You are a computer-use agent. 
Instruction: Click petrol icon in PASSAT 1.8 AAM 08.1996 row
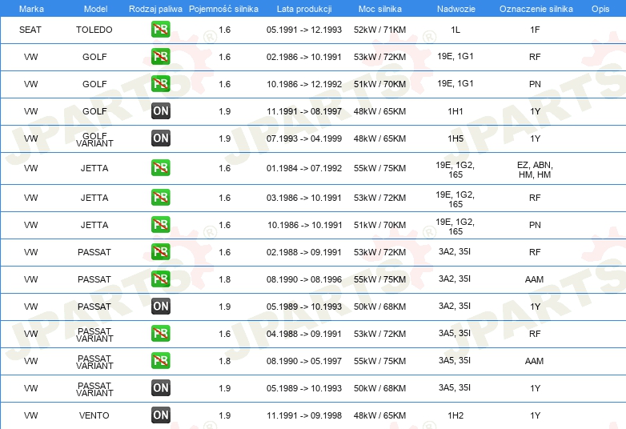click(x=160, y=279)
